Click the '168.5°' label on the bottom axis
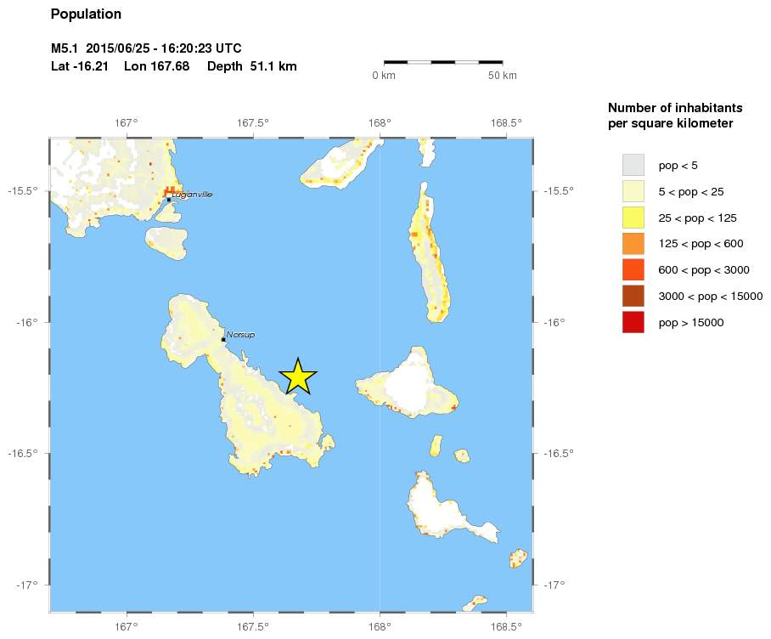771x639 pixels. [506, 627]
